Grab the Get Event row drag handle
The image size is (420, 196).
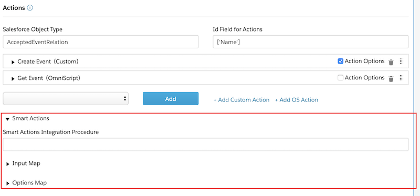[x=401, y=78]
